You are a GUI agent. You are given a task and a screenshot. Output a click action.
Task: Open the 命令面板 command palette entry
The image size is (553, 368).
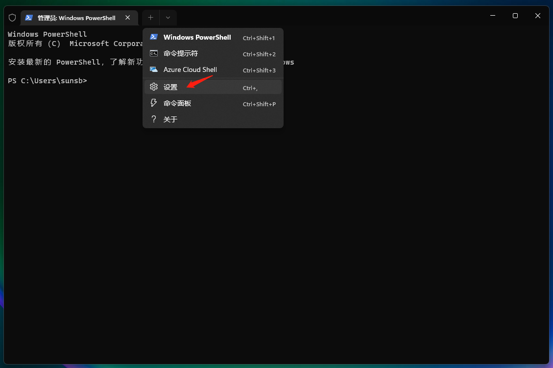pos(178,103)
